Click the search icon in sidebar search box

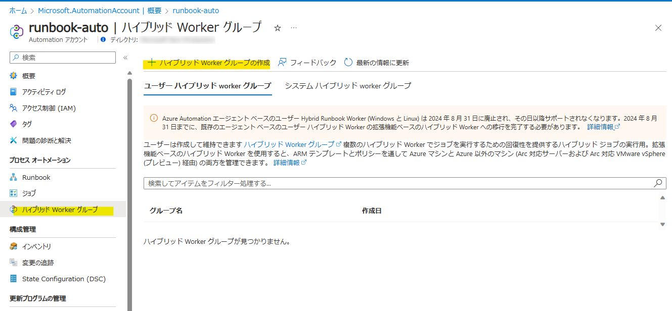pos(16,58)
